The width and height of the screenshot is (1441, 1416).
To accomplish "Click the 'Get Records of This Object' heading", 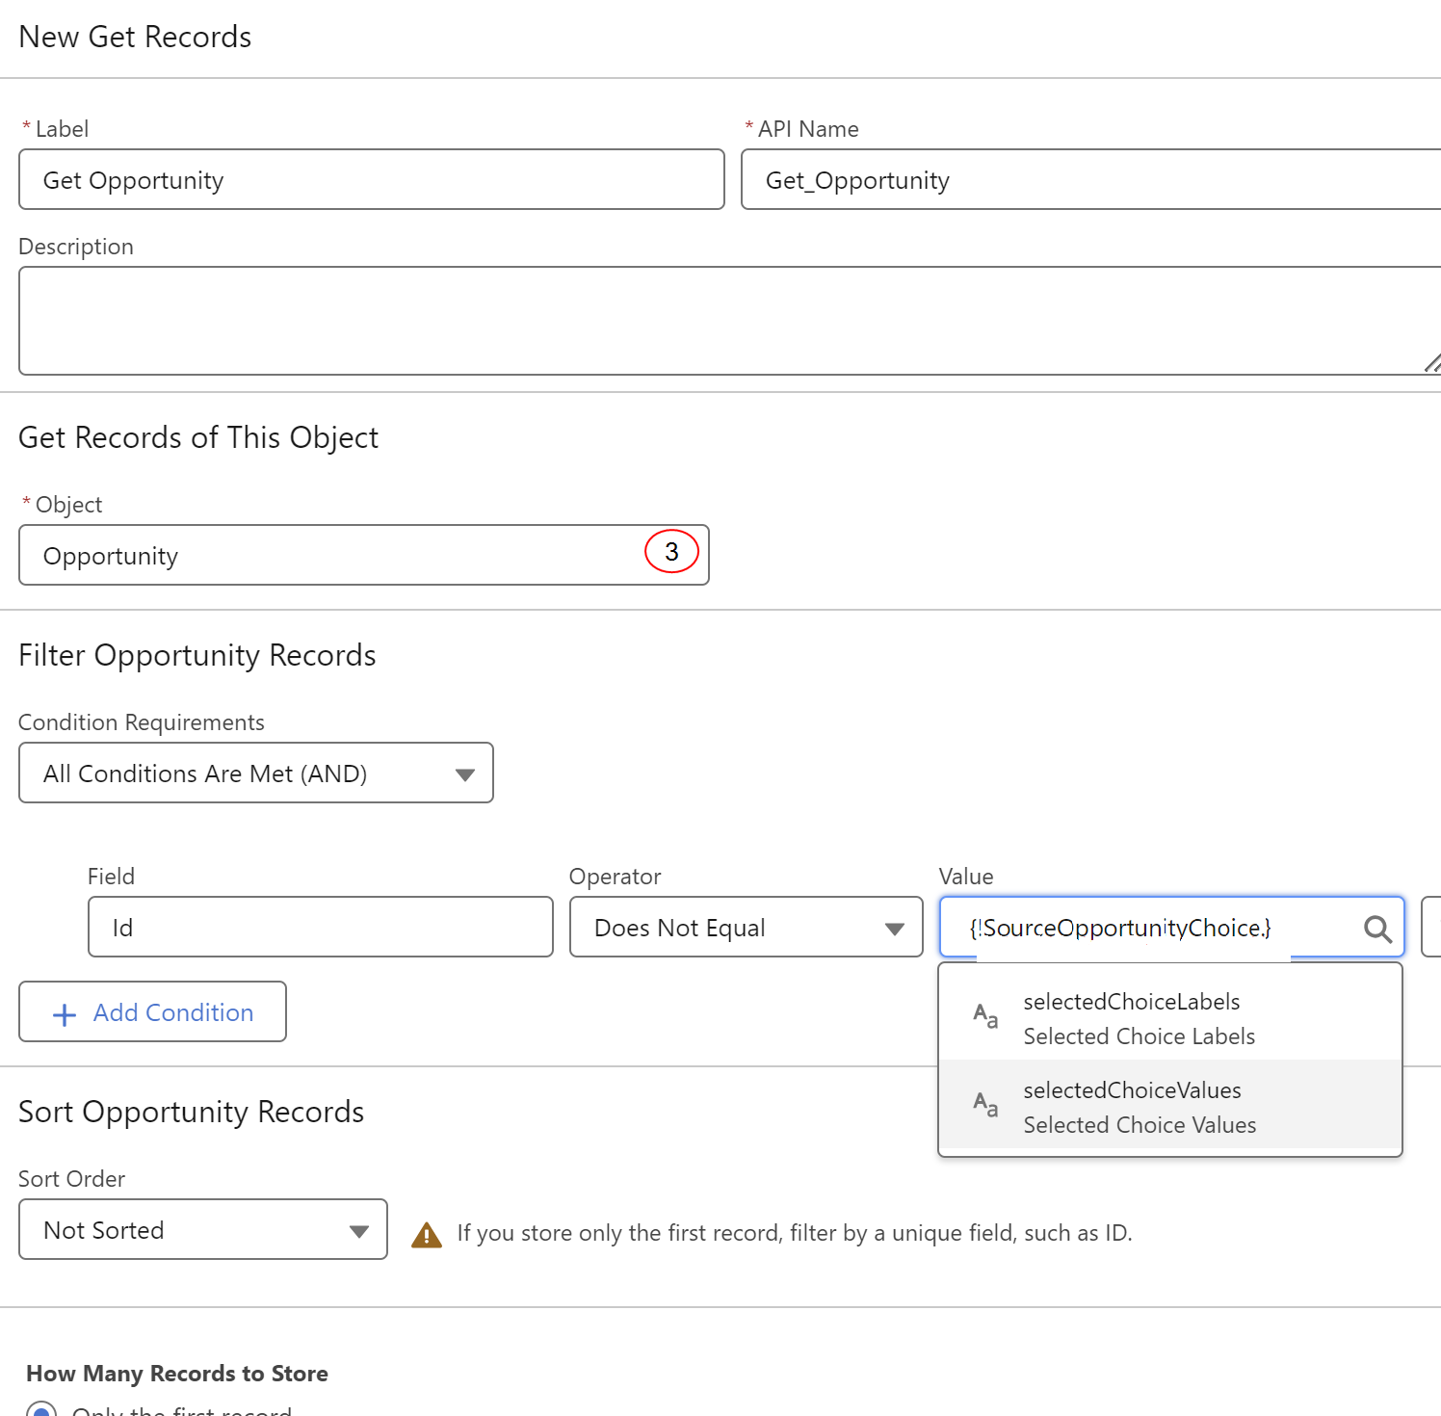I will coord(198,437).
